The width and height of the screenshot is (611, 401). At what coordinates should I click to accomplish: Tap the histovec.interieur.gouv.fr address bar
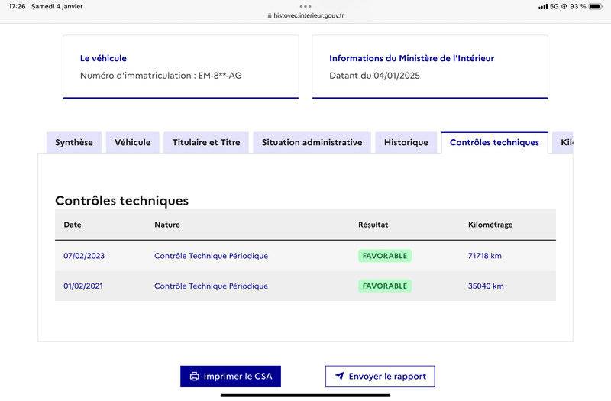point(306,15)
